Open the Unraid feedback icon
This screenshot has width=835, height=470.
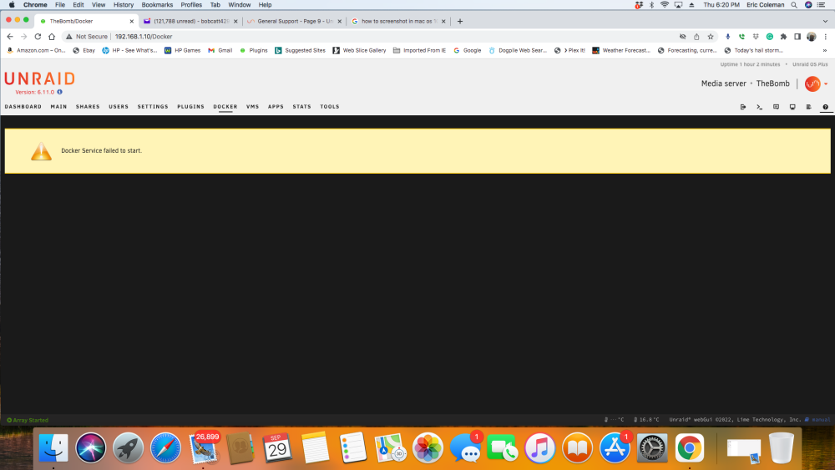point(776,107)
